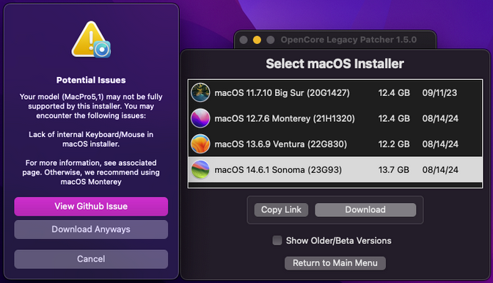Click the Ventura installer icon
Image resolution: width=493 pixels, height=283 pixels.
tap(200, 144)
